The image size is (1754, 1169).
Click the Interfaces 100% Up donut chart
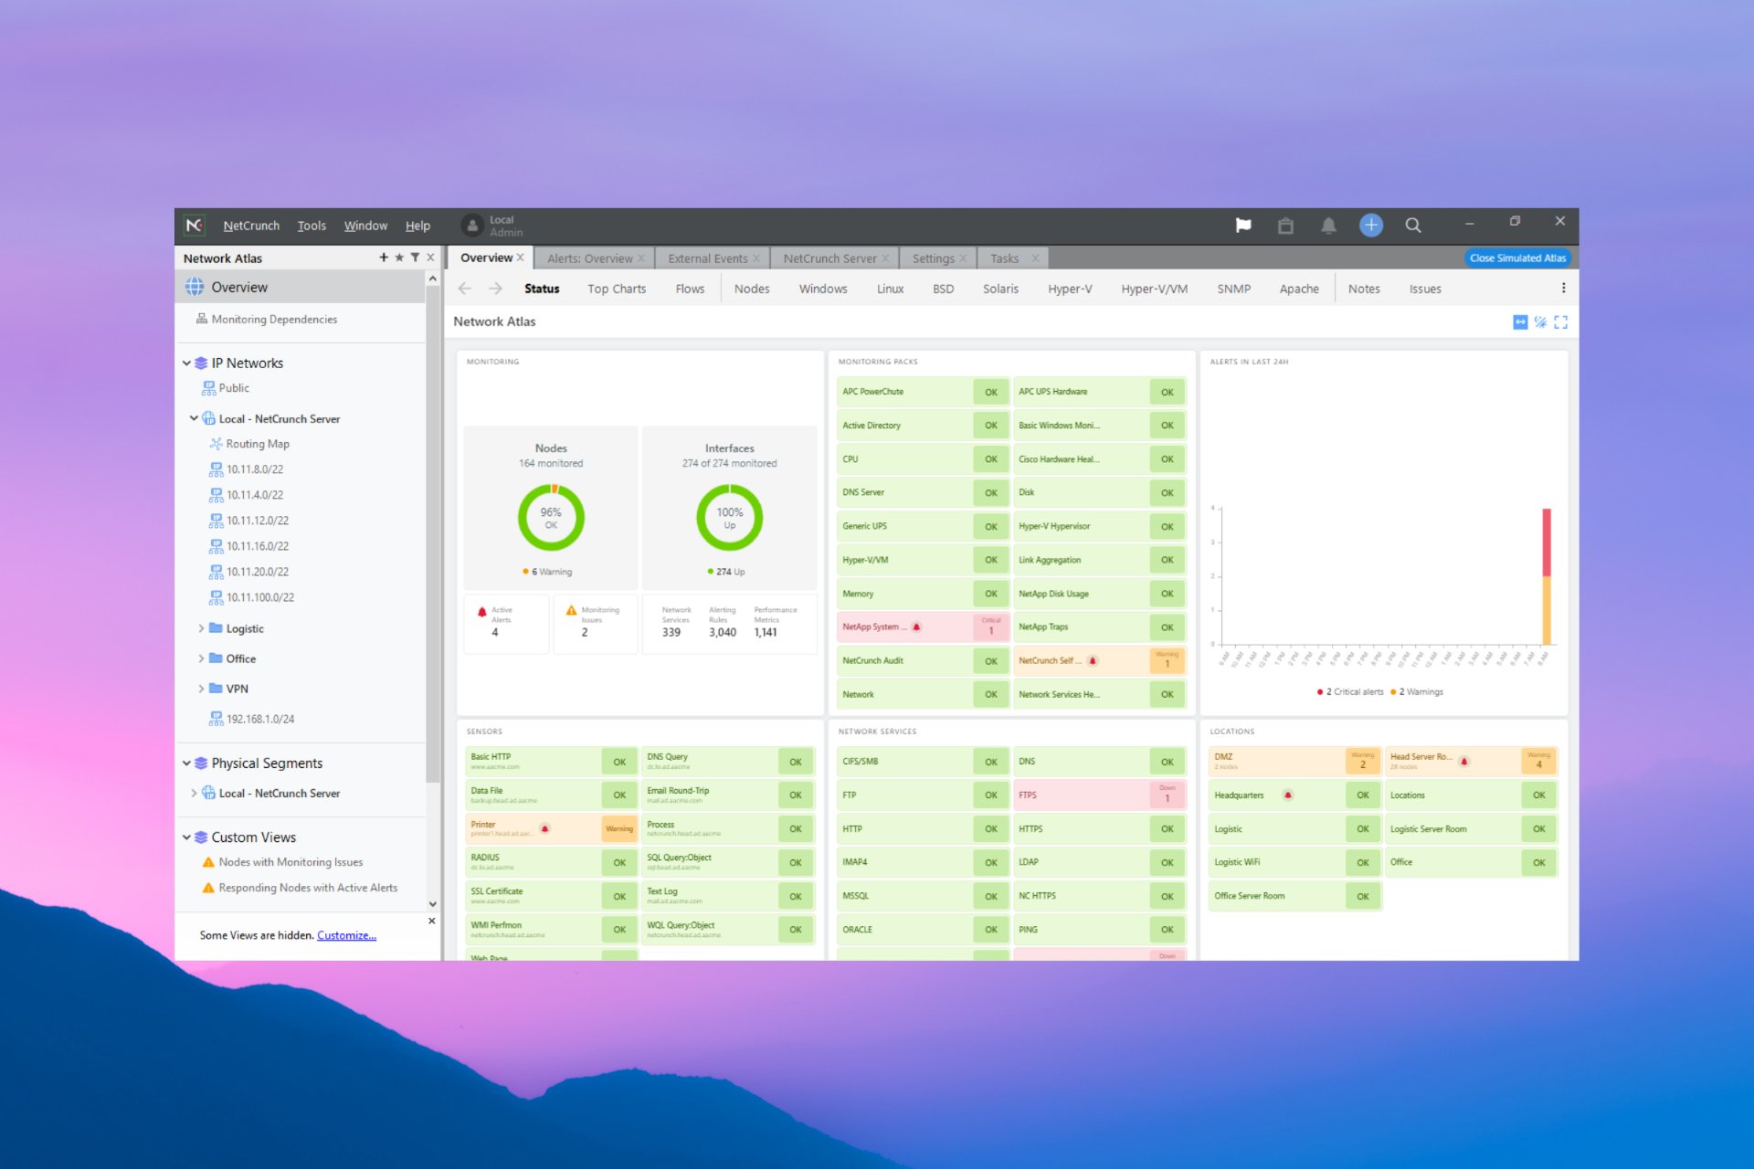tap(729, 518)
